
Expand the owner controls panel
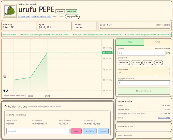[144, 135]
